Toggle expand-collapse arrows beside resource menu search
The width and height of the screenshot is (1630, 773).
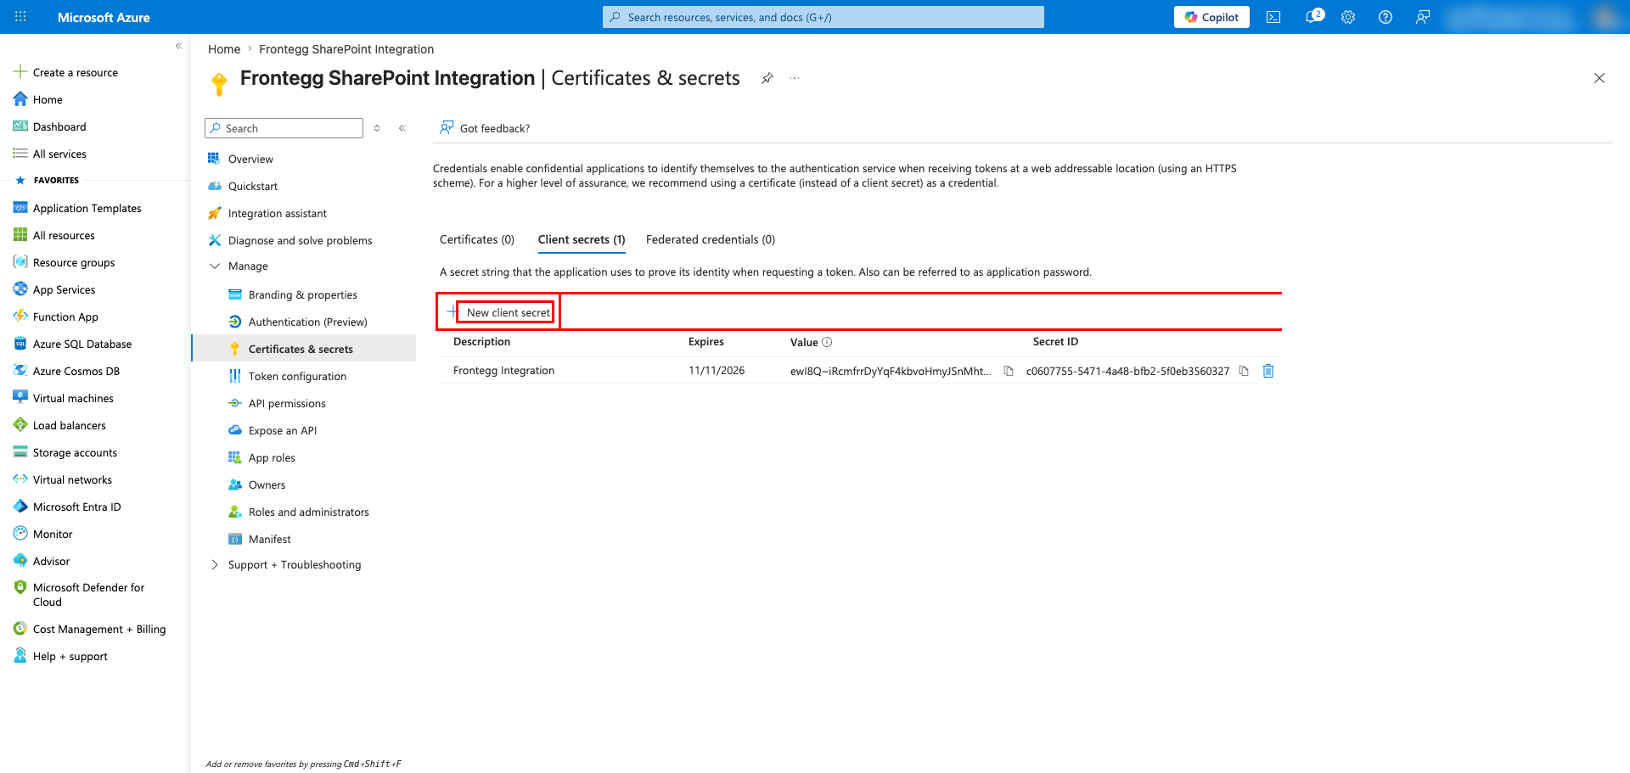pyautogui.click(x=377, y=128)
